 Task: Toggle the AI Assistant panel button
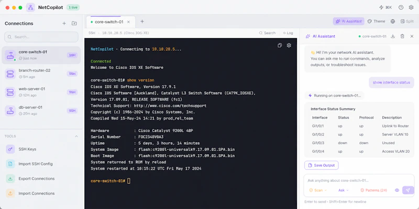pyautogui.click(x=348, y=21)
